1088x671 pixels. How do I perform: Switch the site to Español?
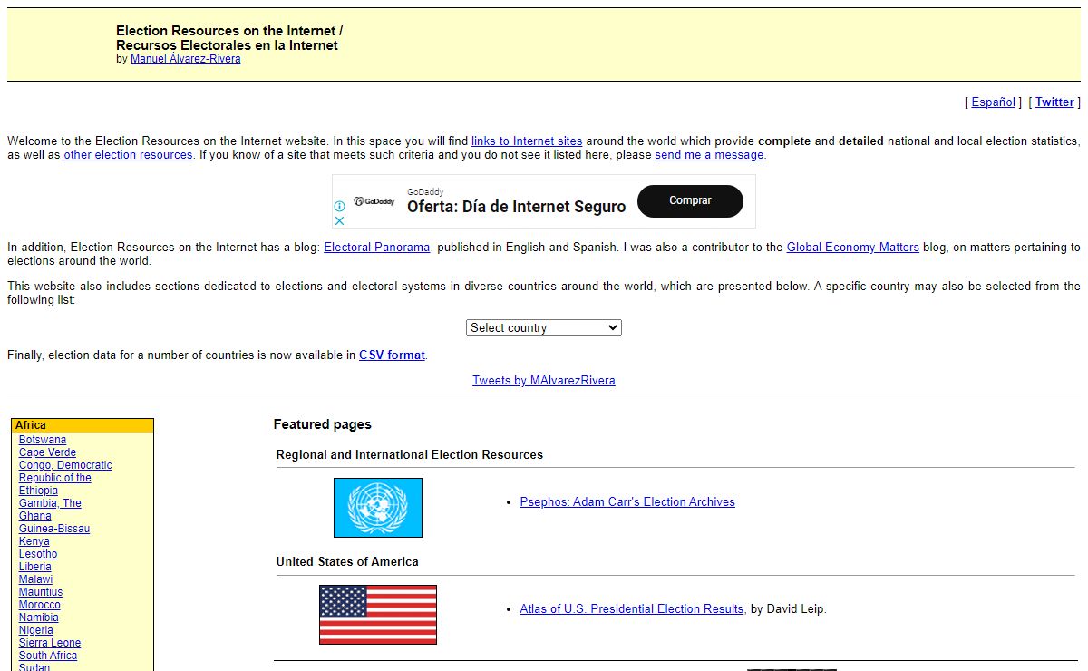click(x=993, y=102)
